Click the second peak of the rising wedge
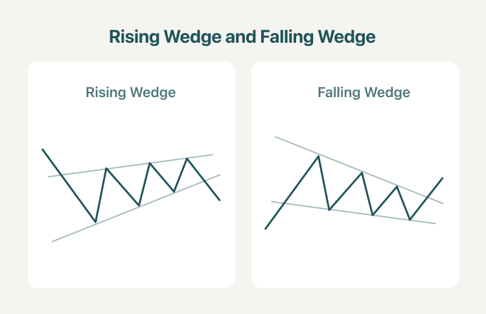The image size is (486, 314). pos(150,163)
